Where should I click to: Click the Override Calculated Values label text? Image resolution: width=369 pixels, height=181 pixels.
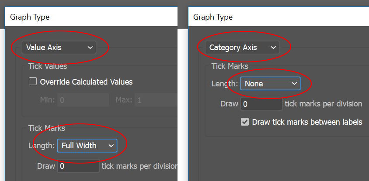tap(86, 82)
